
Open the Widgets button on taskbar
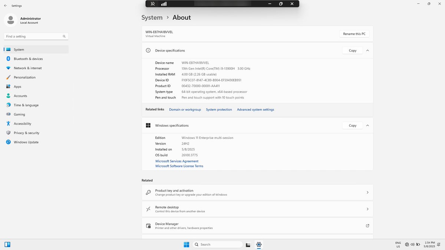[7, 244]
